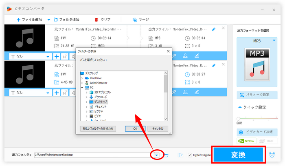Viewport: 285px width, 166px height.
Task: Remove the first file with its X icon
Action: (224, 28)
